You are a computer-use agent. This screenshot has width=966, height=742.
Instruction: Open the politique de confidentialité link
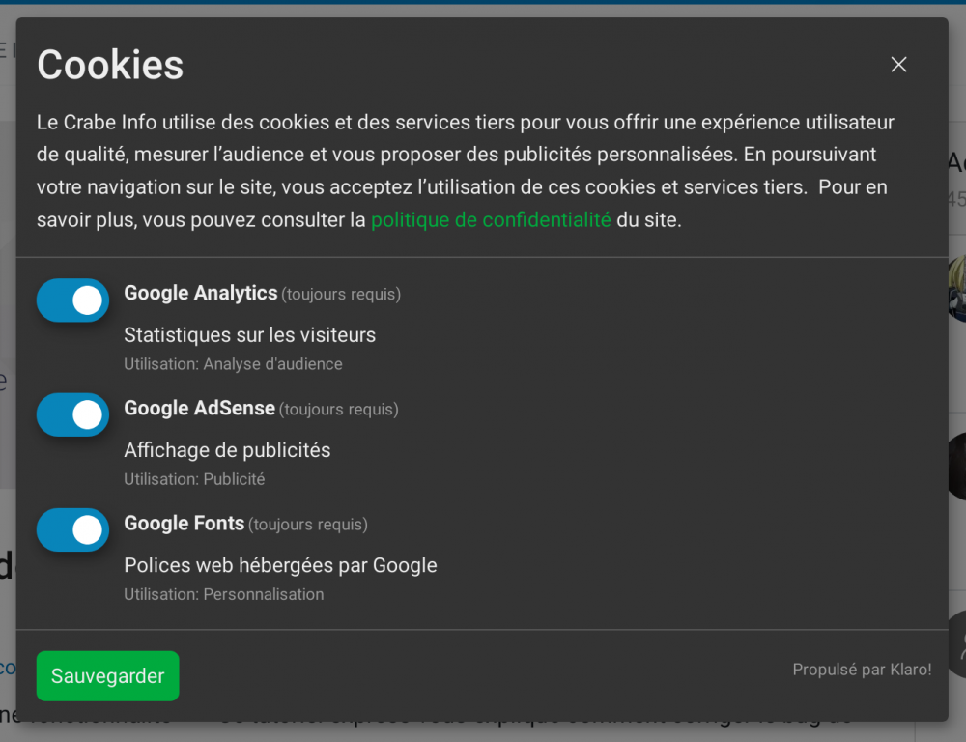coord(491,220)
